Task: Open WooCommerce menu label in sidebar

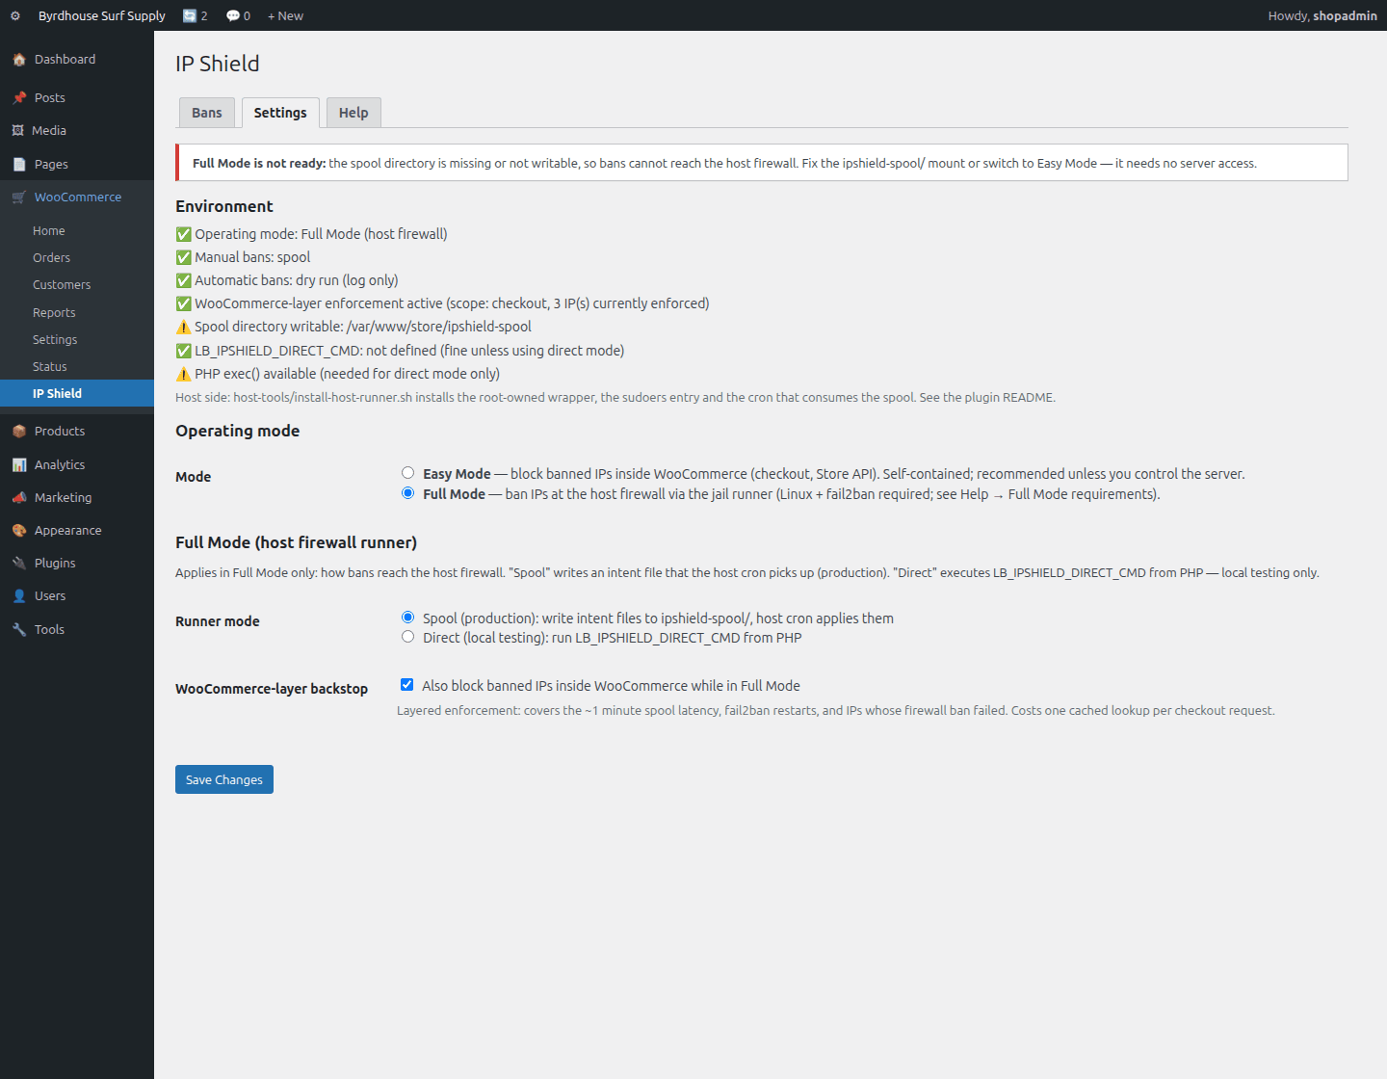Action: [x=78, y=197]
